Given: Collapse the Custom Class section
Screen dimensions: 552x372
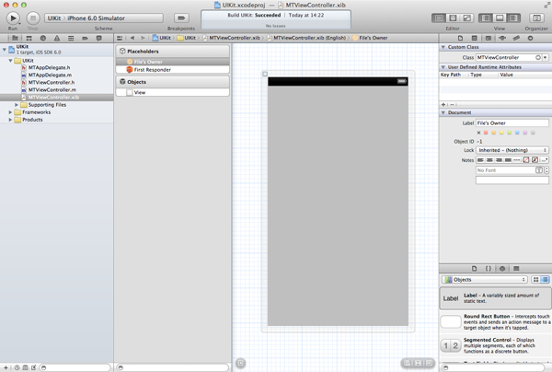Looking at the screenshot, I should [x=443, y=47].
